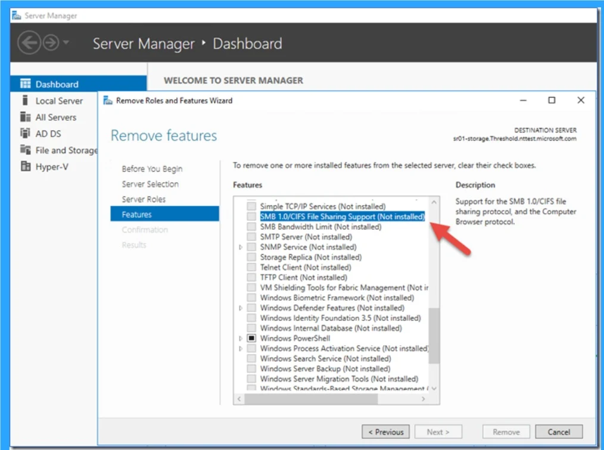Expand Windows Defender Features node
Viewport: 604px width, 450px height.
(241, 308)
